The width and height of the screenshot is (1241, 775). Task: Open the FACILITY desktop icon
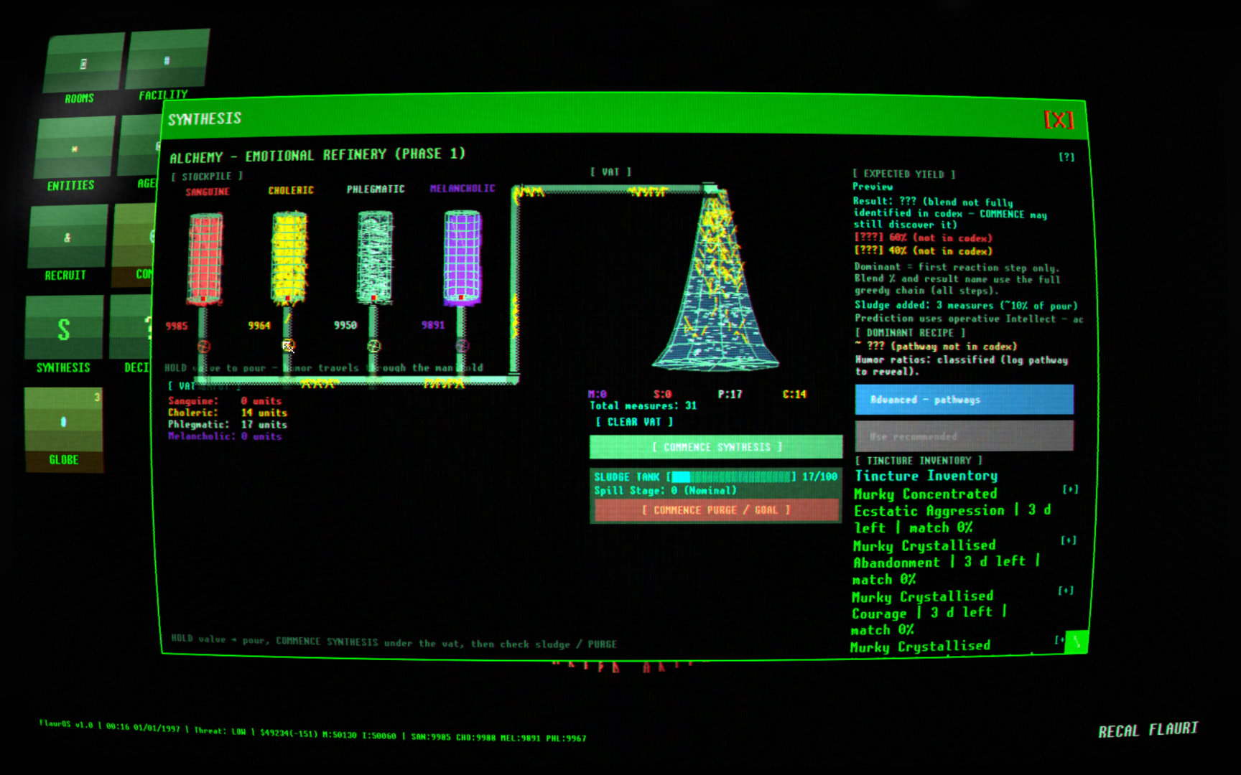tap(167, 65)
